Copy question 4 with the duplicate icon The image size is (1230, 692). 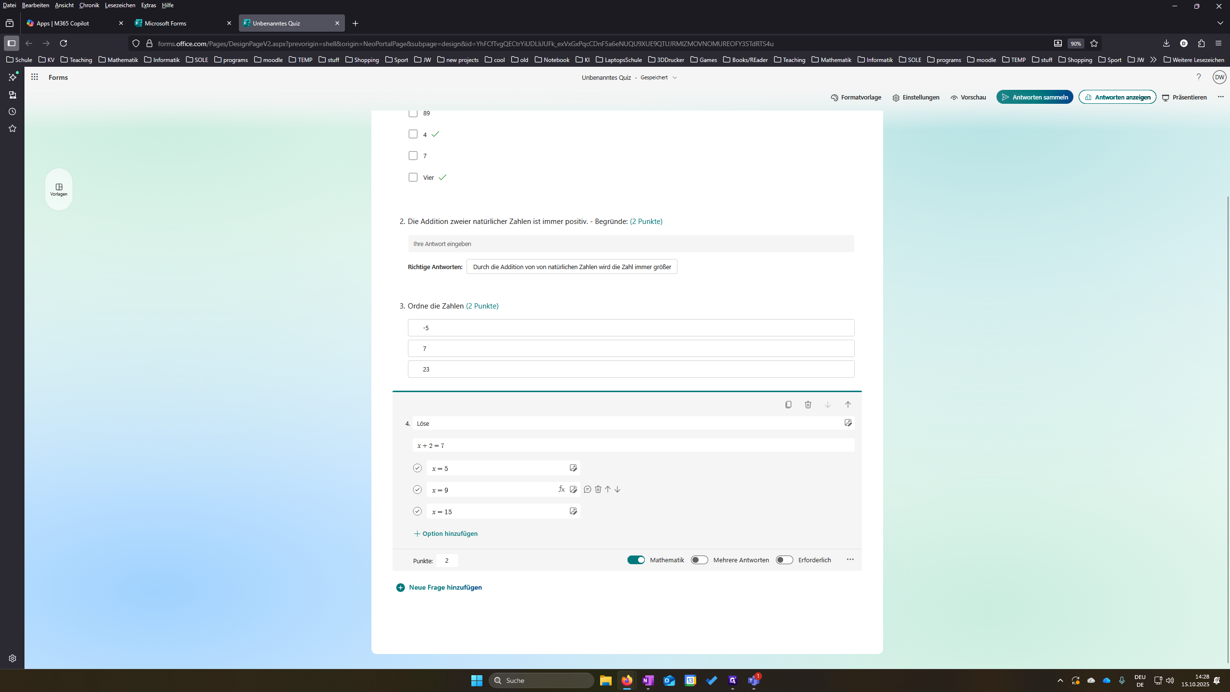[x=788, y=405]
